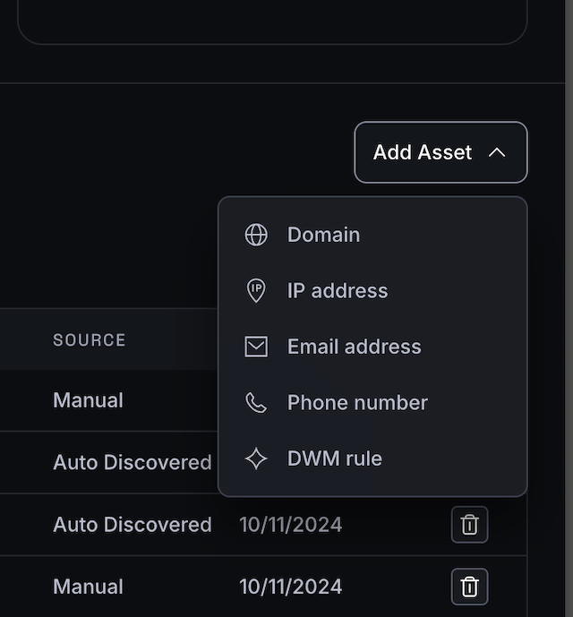The height and width of the screenshot is (617, 573).
Task: Select the first Manual source cell
Action: pos(88,400)
